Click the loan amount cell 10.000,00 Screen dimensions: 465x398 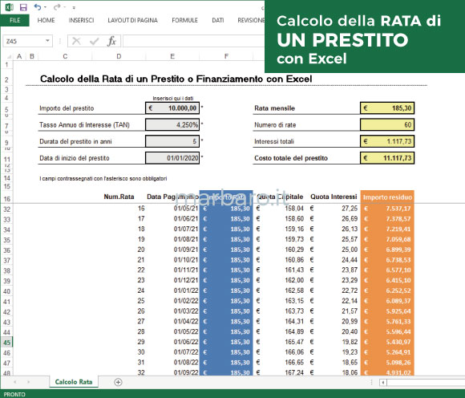(172, 108)
